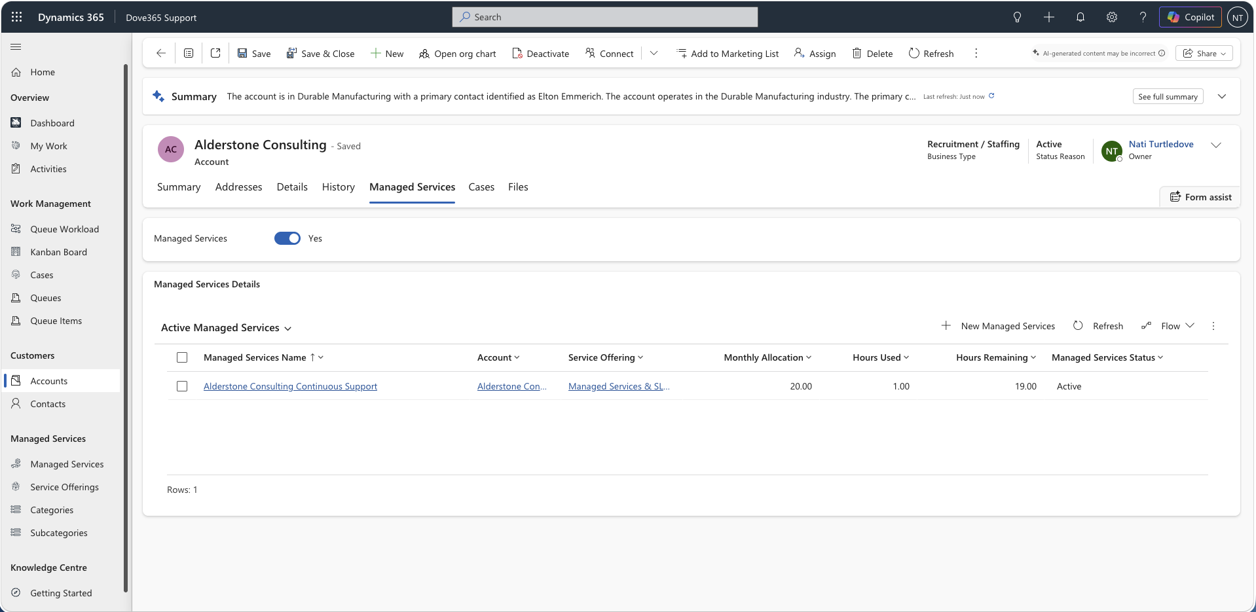Switch to the Files tab
Image resolution: width=1256 pixels, height=612 pixels.
coord(518,187)
